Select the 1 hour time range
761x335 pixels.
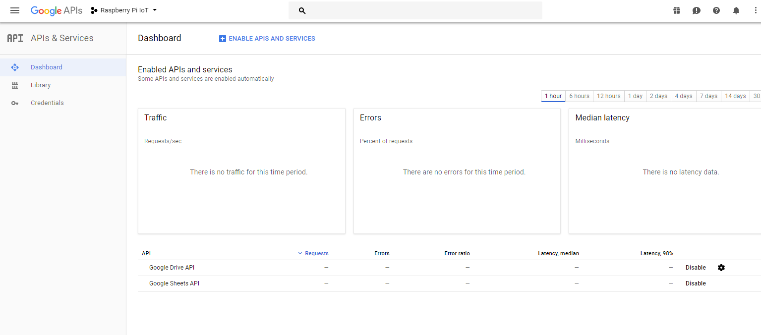pyautogui.click(x=553, y=96)
